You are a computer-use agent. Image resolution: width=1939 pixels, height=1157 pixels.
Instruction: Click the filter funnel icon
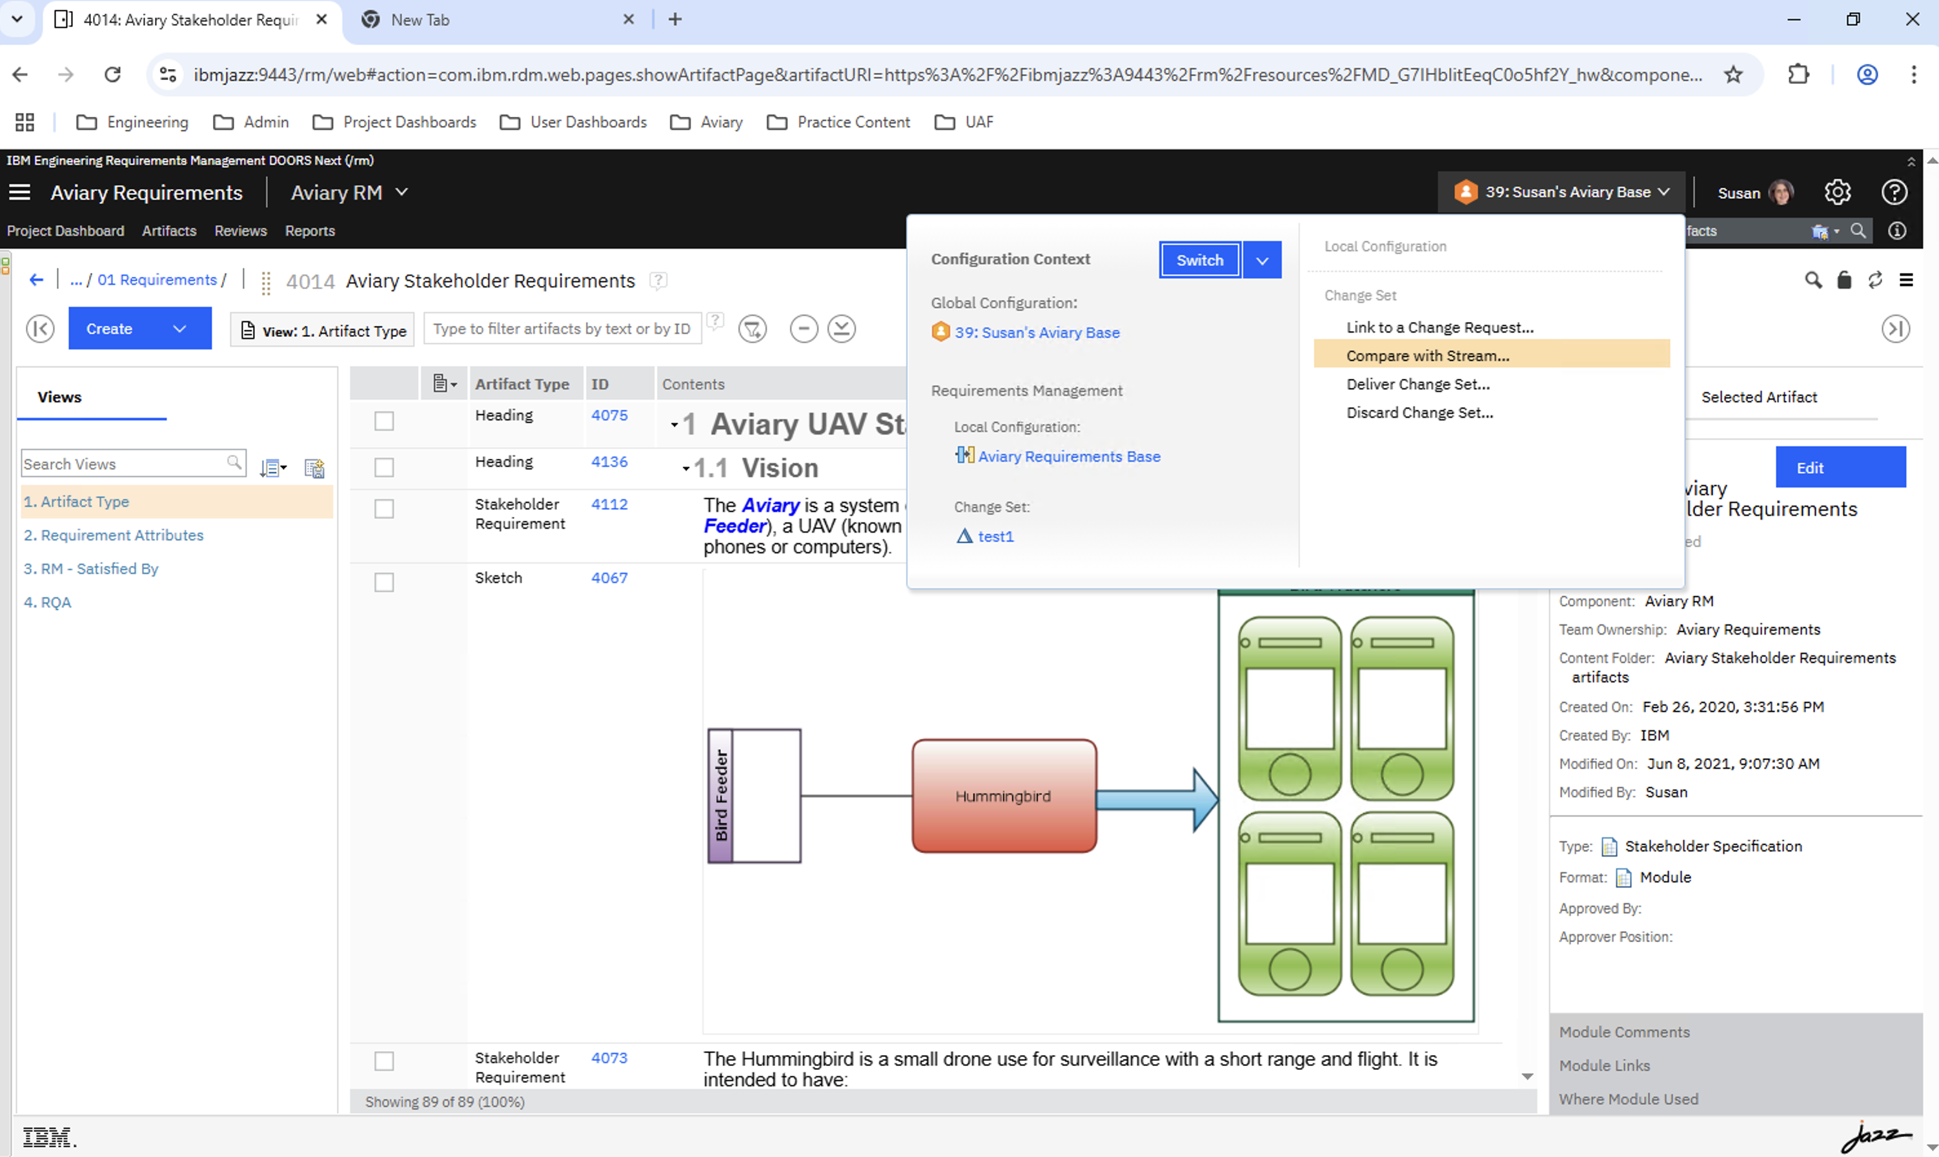point(752,329)
